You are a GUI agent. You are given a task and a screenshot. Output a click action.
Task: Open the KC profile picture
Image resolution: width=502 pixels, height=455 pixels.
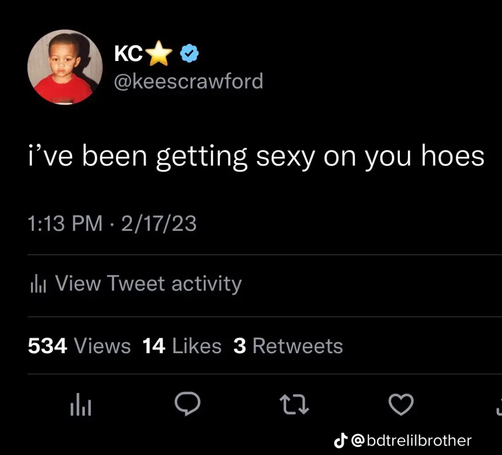65,67
